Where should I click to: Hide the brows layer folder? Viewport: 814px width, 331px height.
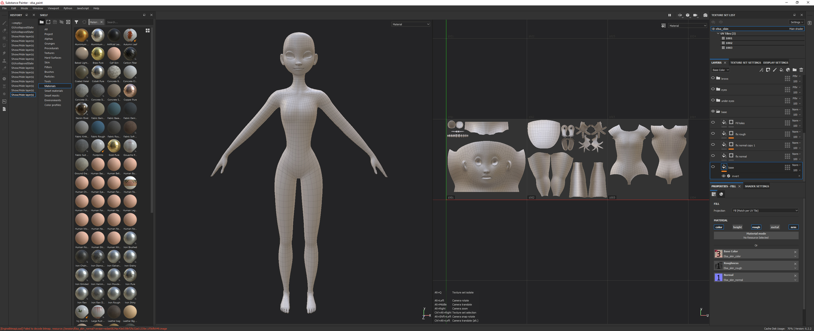(x=713, y=78)
